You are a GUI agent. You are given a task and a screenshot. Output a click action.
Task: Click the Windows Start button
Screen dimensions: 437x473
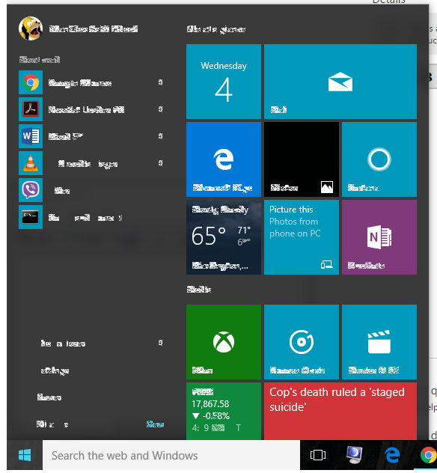point(25,455)
